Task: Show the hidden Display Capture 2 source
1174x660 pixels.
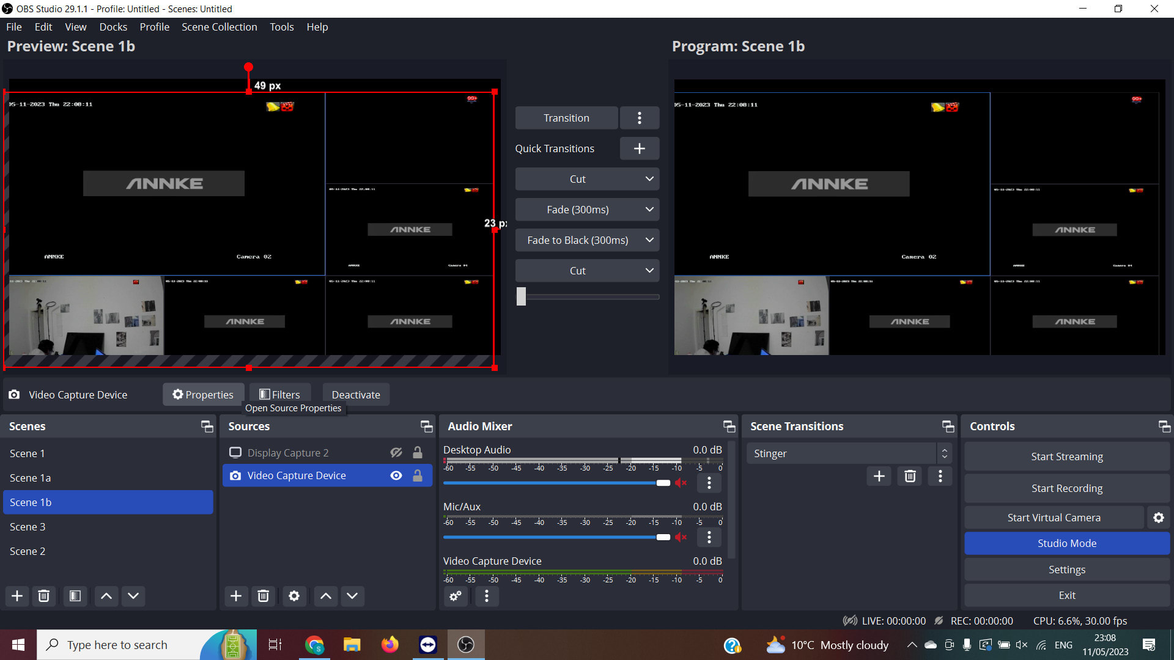Action: [x=396, y=453]
